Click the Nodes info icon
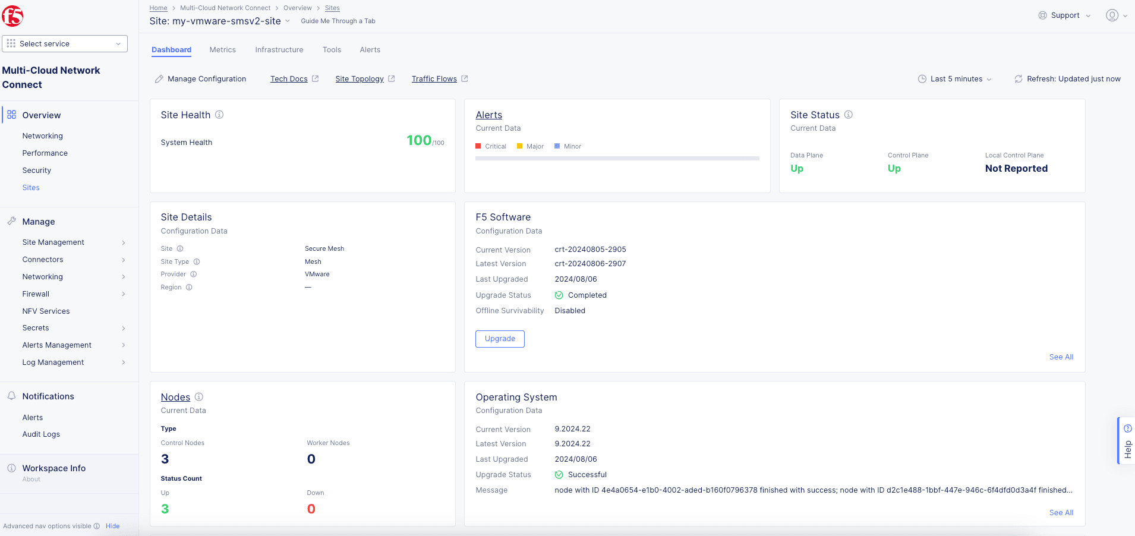The height and width of the screenshot is (536, 1135). pos(199,397)
